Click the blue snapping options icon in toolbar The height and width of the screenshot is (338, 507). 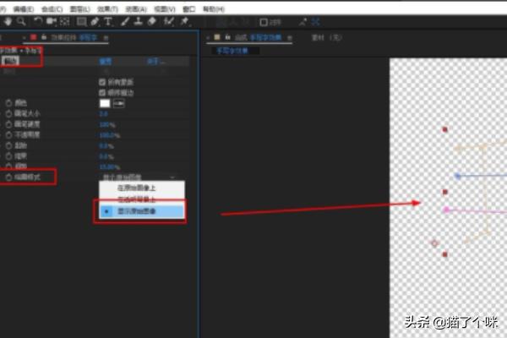click(315, 22)
